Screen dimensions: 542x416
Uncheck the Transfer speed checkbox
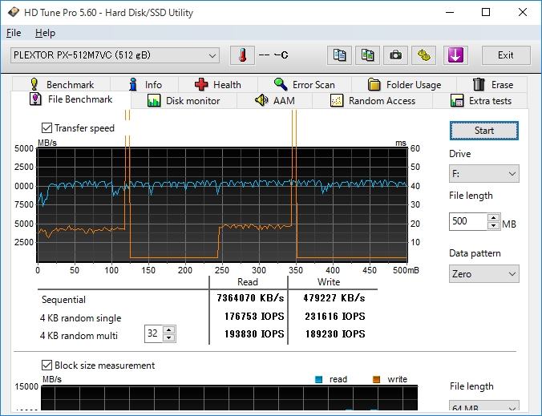tap(47, 128)
